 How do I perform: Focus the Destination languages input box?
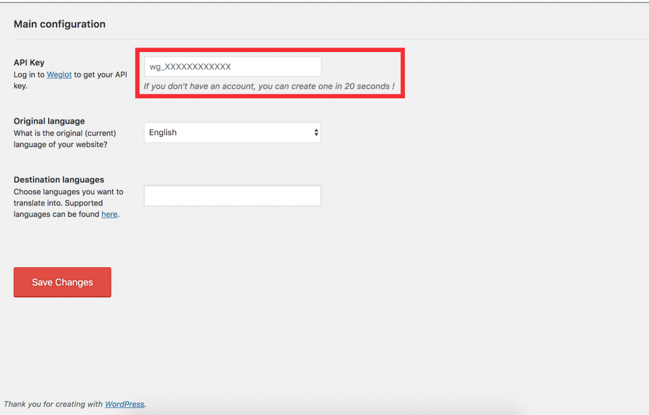232,195
